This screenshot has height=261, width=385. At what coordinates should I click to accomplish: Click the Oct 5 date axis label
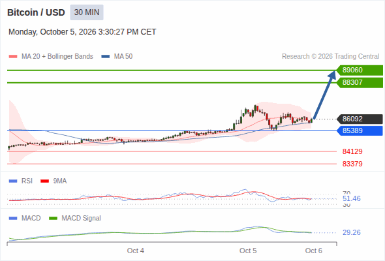pos(248,251)
